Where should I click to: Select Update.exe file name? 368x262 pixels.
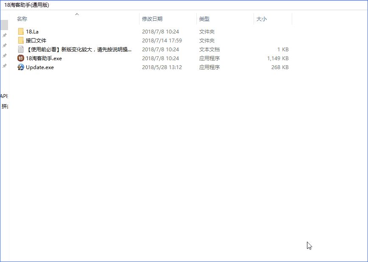(x=40, y=67)
